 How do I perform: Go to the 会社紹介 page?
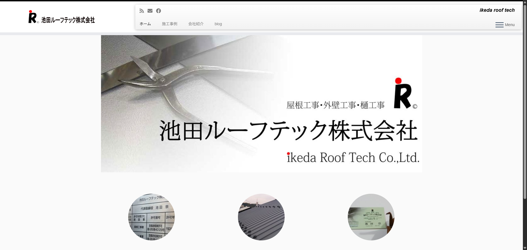pyautogui.click(x=196, y=24)
